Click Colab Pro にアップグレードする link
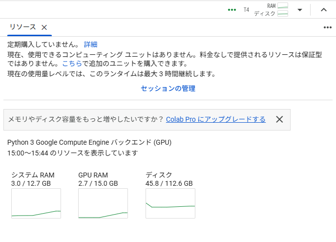The height and width of the screenshot is (242, 336). (215, 119)
